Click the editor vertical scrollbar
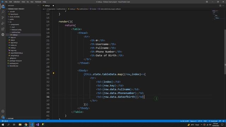Screen dimensions: 226x127 [225, 52]
